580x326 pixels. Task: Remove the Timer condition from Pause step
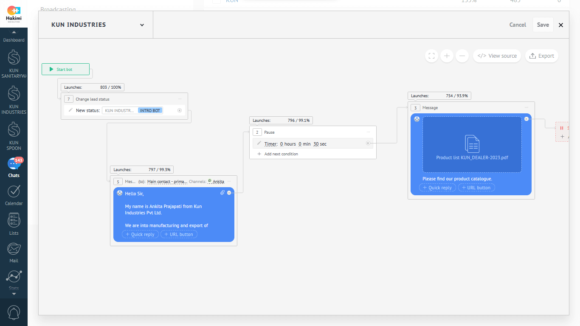368,143
